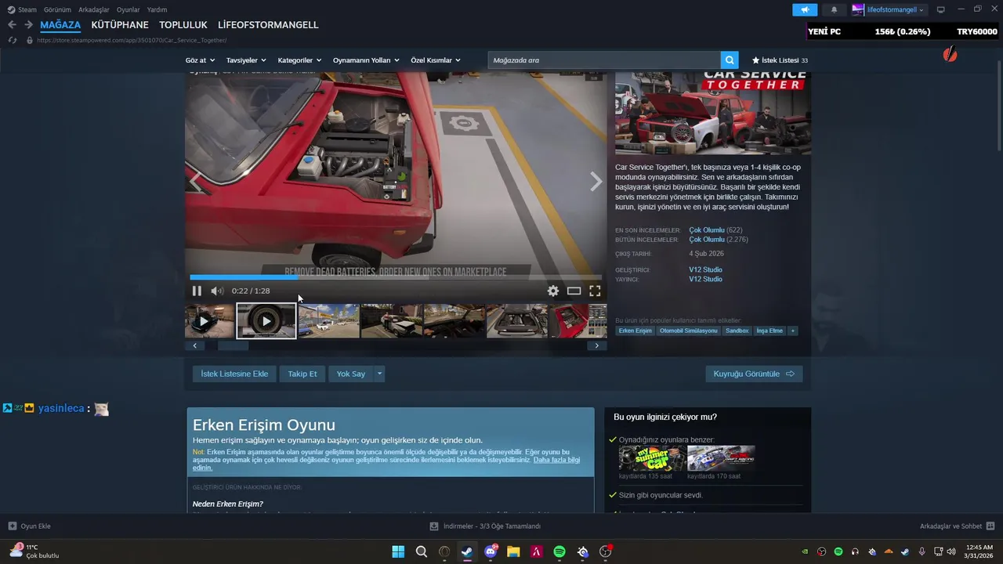Select the first trailer video thumbnail

point(209,321)
